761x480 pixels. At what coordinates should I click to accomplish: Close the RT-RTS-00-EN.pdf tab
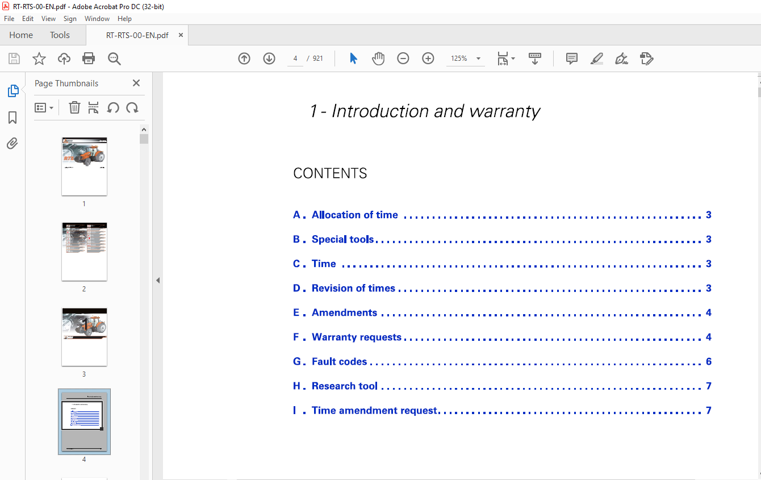181,35
